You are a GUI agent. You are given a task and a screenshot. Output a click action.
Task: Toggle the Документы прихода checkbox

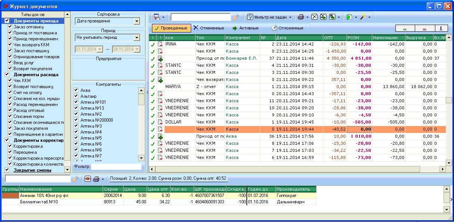pos(7,21)
